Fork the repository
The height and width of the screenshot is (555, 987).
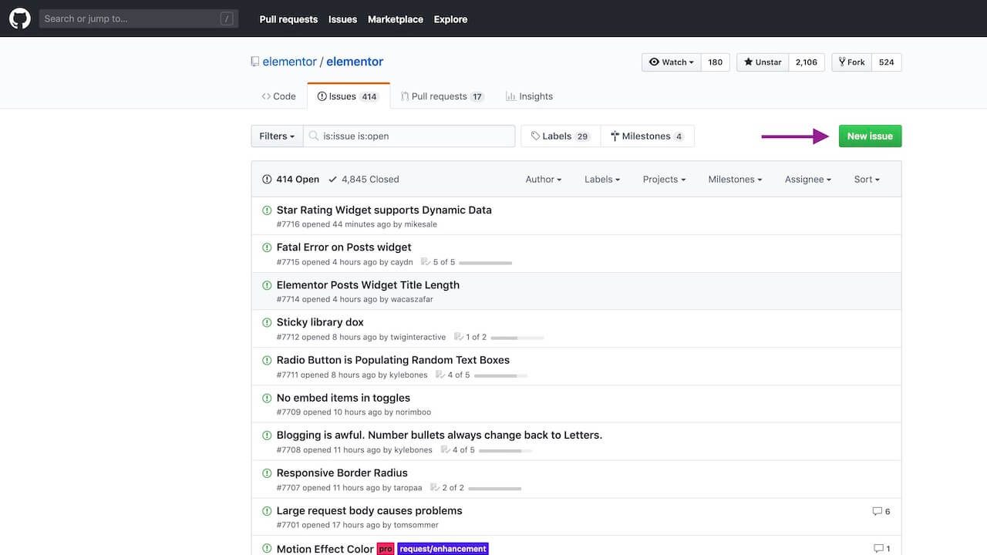(x=852, y=62)
